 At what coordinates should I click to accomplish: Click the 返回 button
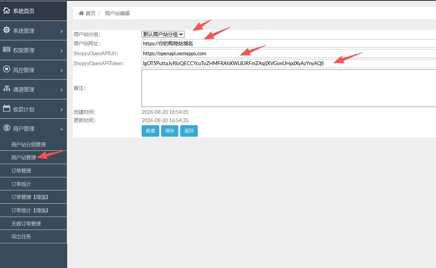point(189,131)
